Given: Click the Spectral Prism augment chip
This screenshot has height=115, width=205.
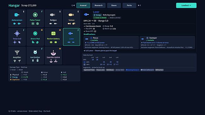Looking at the screenshot, I should [89, 70].
